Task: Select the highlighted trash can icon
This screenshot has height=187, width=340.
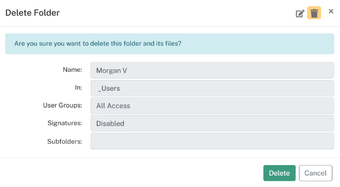Action: (x=314, y=13)
